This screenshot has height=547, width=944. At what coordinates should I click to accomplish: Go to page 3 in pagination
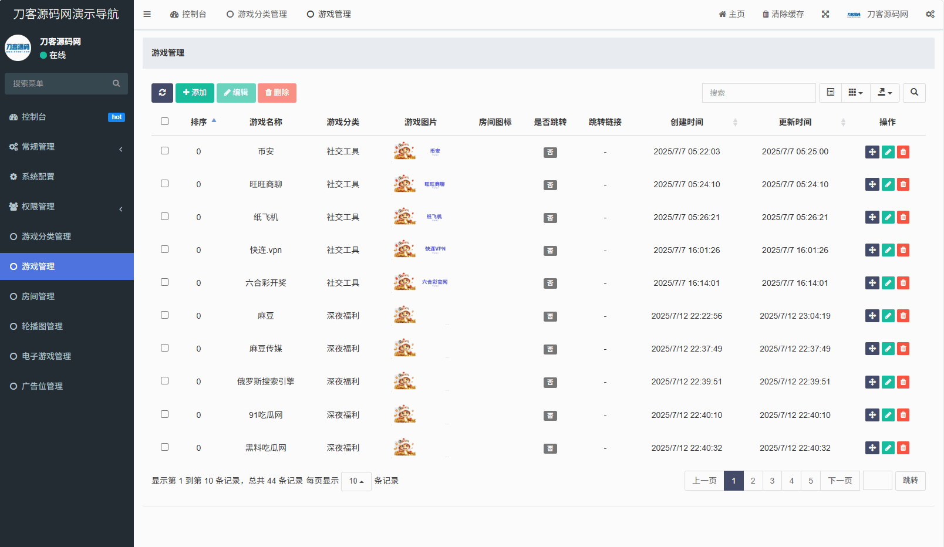tap(772, 481)
